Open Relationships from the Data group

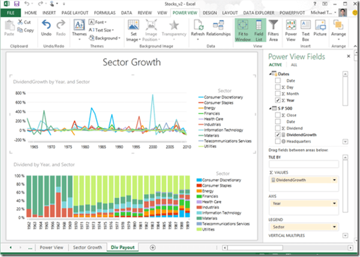tap(220, 25)
